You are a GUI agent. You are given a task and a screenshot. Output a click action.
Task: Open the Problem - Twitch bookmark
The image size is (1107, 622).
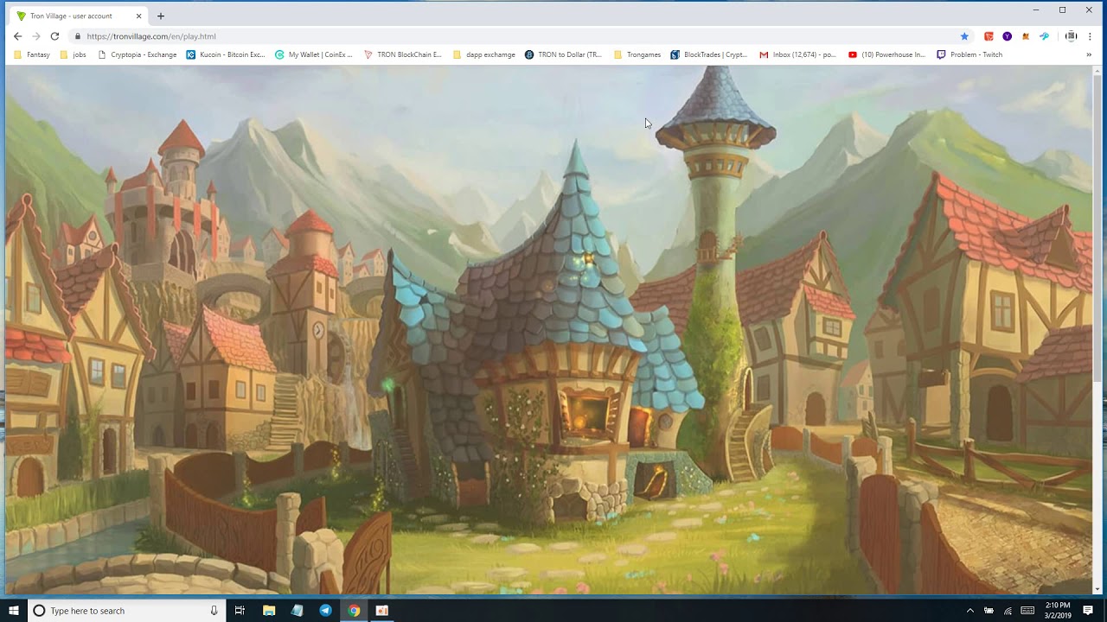[969, 54]
